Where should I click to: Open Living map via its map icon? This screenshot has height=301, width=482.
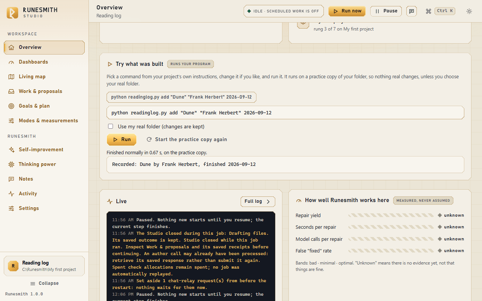coord(11,77)
